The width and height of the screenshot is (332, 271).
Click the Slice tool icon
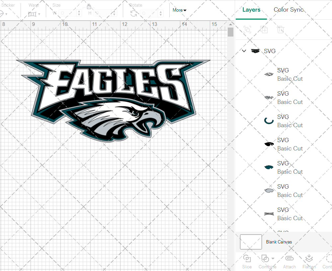point(247,258)
